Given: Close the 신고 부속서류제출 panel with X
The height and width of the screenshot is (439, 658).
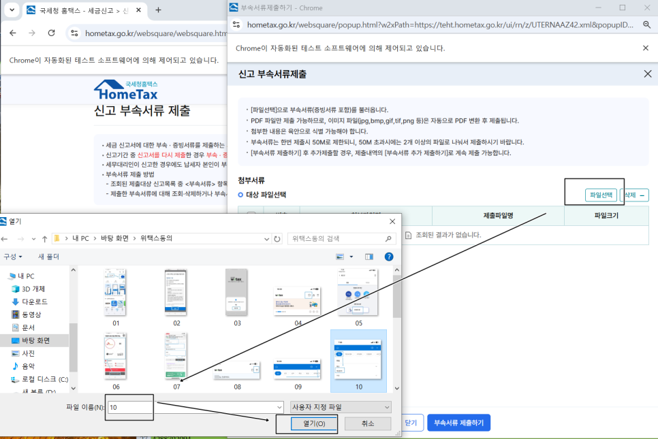Looking at the screenshot, I should [648, 74].
